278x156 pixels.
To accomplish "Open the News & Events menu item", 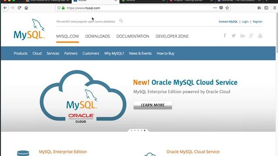I will click(140, 53).
